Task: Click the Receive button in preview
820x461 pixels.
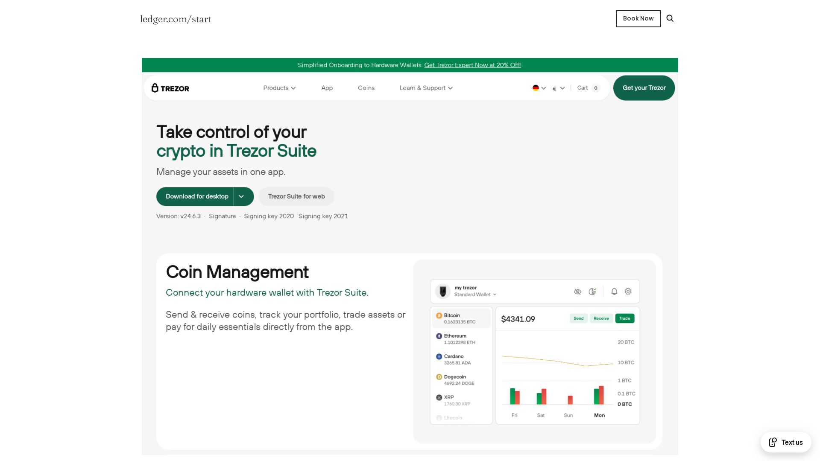Action: click(x=601, y=318)
